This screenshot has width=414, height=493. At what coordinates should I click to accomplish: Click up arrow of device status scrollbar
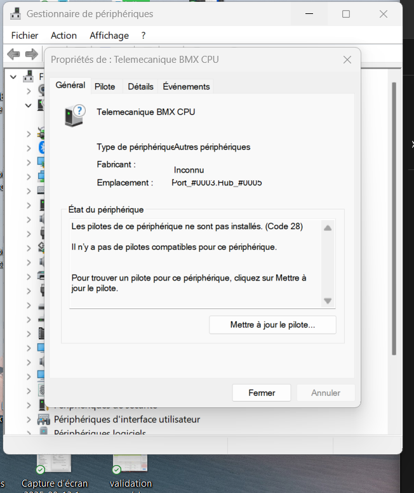click(x=328, y=228)
